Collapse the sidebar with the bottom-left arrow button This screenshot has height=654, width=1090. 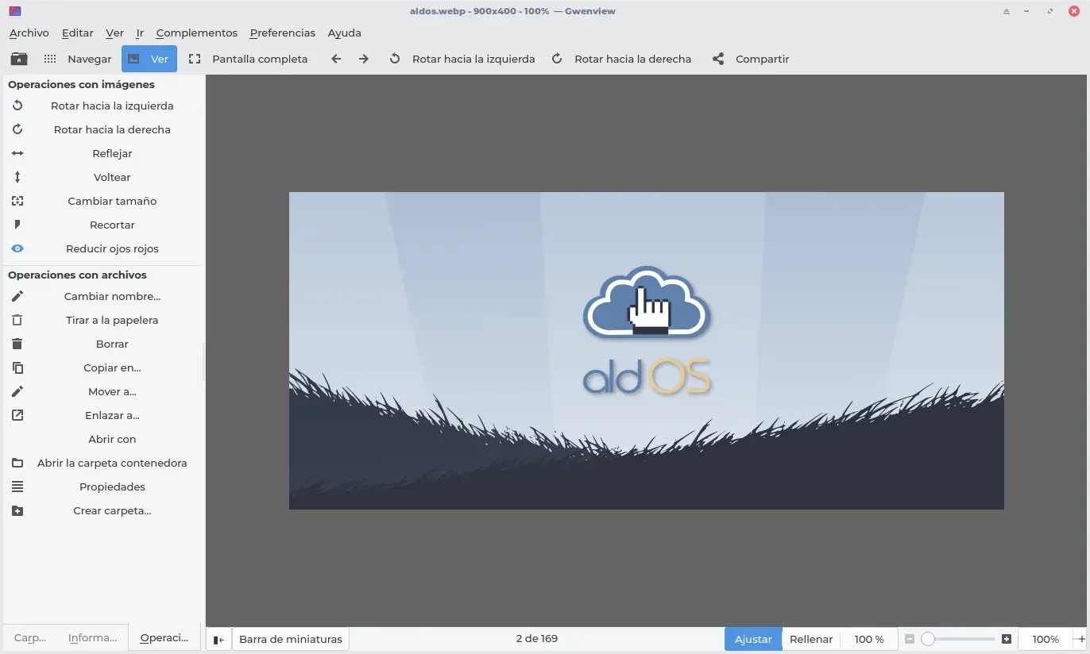click(x=218, y=639)
